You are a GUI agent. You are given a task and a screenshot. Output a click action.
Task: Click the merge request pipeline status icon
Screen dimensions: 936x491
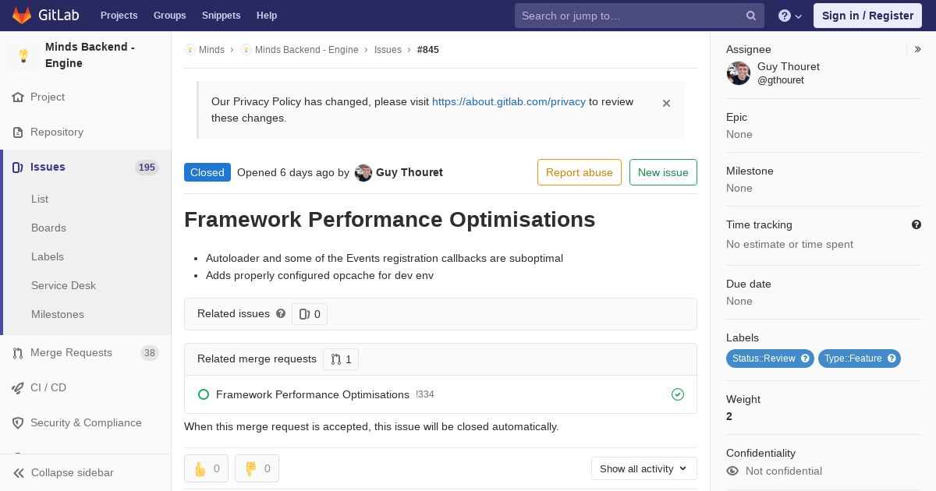678,394
